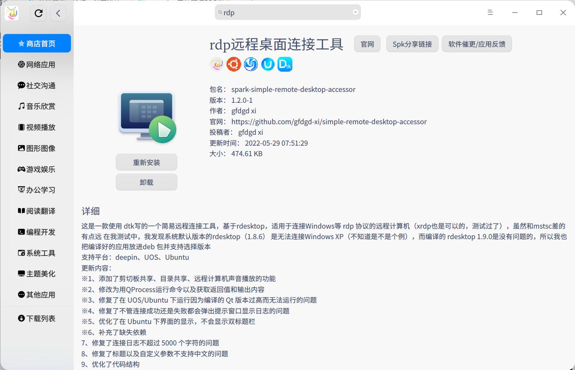Open the hamburger menu at top right

click(490, 12)
